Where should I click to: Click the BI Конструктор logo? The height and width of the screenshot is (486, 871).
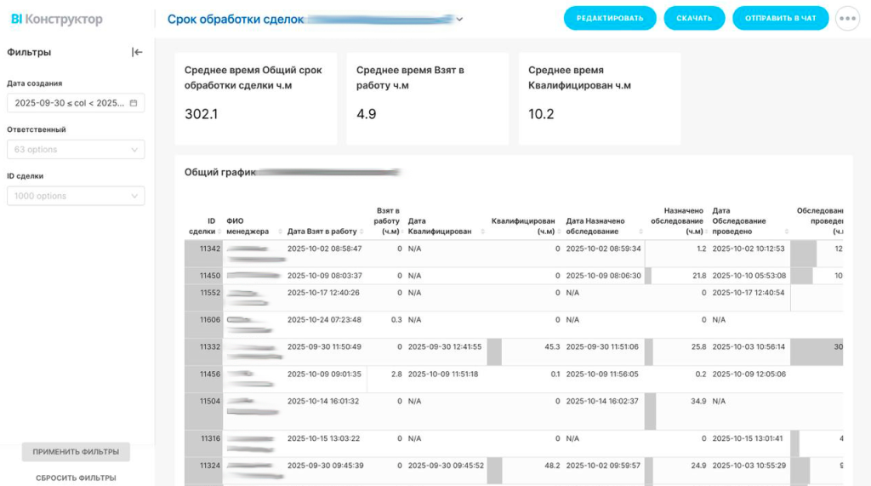(57, 19)
